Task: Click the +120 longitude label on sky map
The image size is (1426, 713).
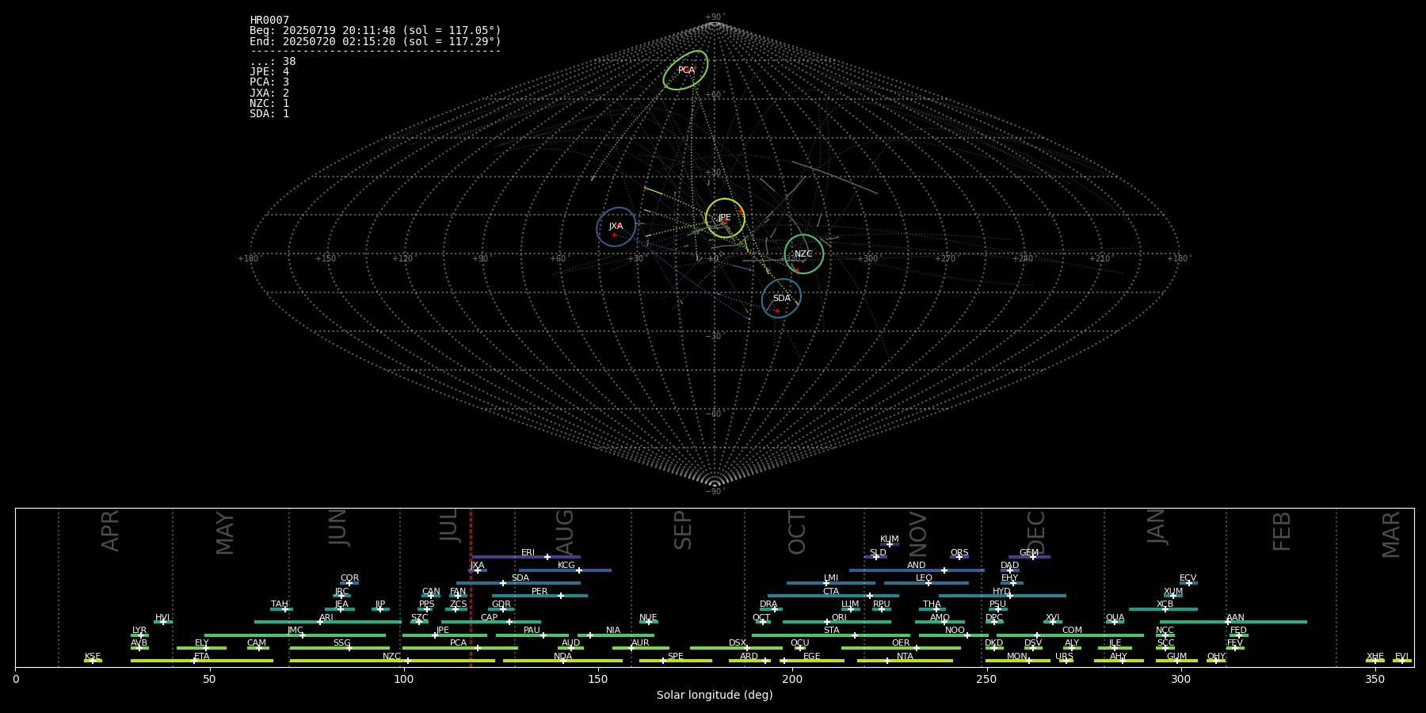Action: click(x=402, y=258)
